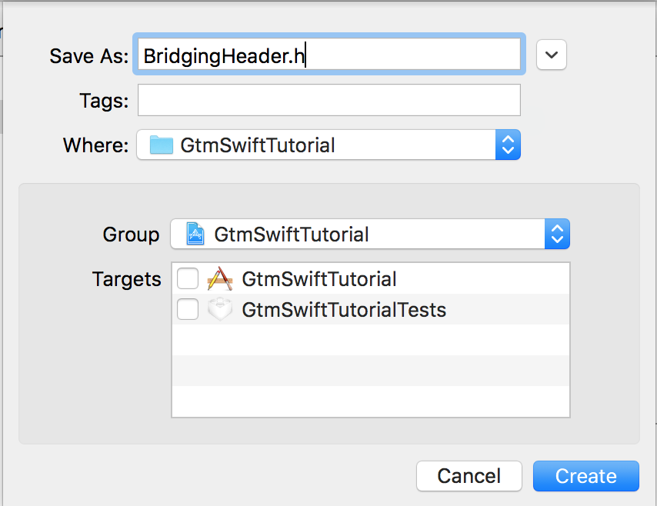Image resolution: width=657 pixels, height=506 pixels.
Task: Click the blue double-arrow on the Where popup
Action: 509,145
